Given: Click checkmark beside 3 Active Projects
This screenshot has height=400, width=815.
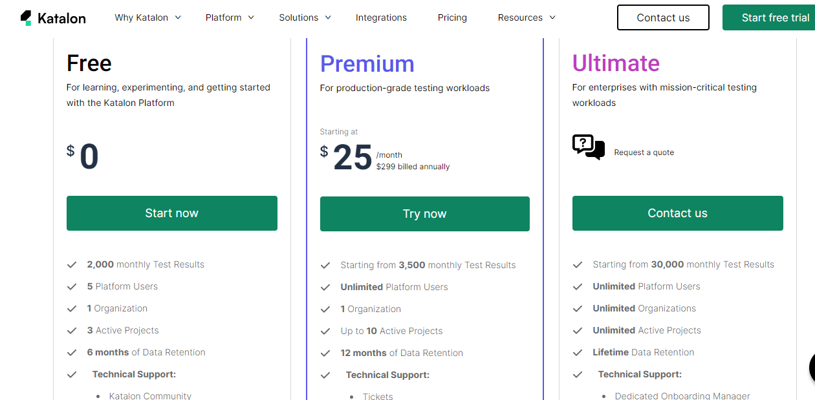Looking at the screenshot, I should pos(72,331).
